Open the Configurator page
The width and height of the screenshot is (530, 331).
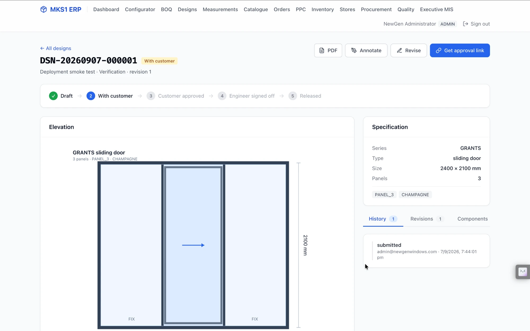140,9
